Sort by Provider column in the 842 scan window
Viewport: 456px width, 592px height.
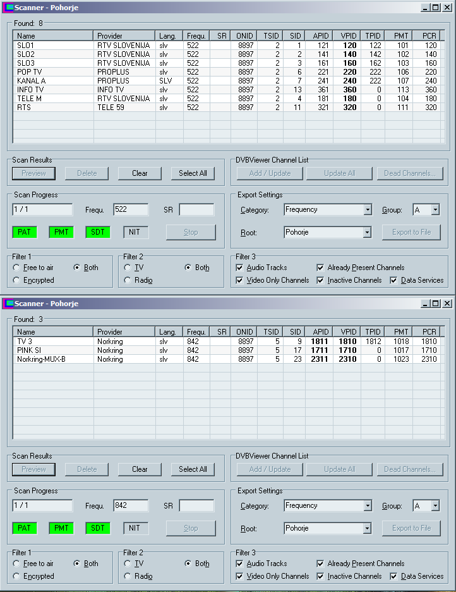coord(124,332)
